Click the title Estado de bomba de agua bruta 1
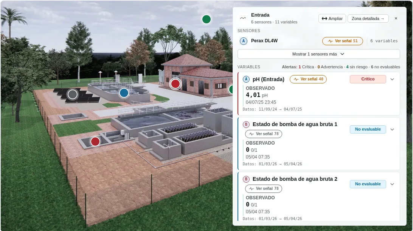Screen dimensions: 413x231 click(x=295, y=124)
